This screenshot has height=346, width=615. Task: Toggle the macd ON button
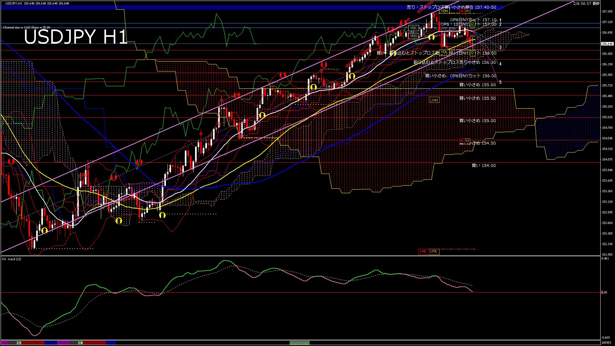(299, 343)
